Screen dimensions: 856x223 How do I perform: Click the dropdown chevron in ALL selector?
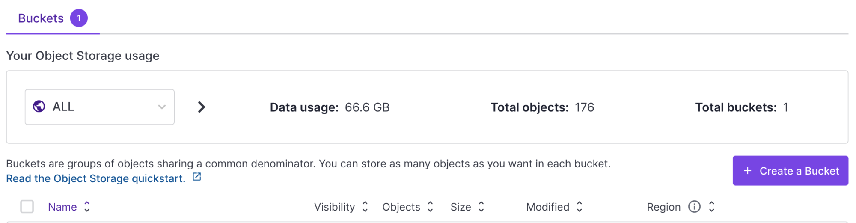(162, 107)
